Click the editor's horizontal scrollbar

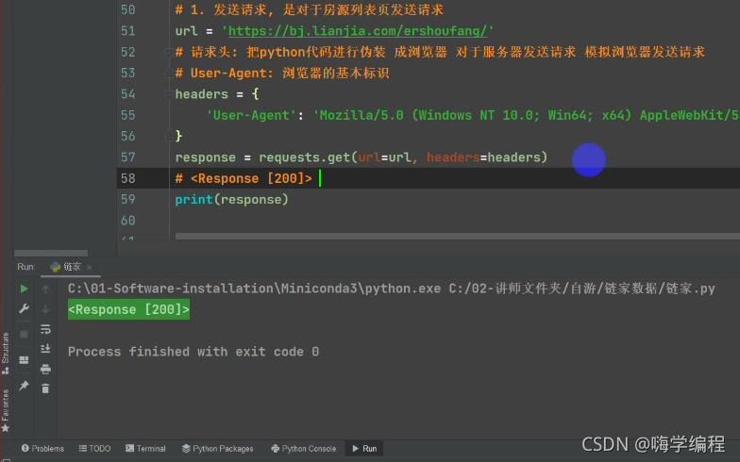457,236
